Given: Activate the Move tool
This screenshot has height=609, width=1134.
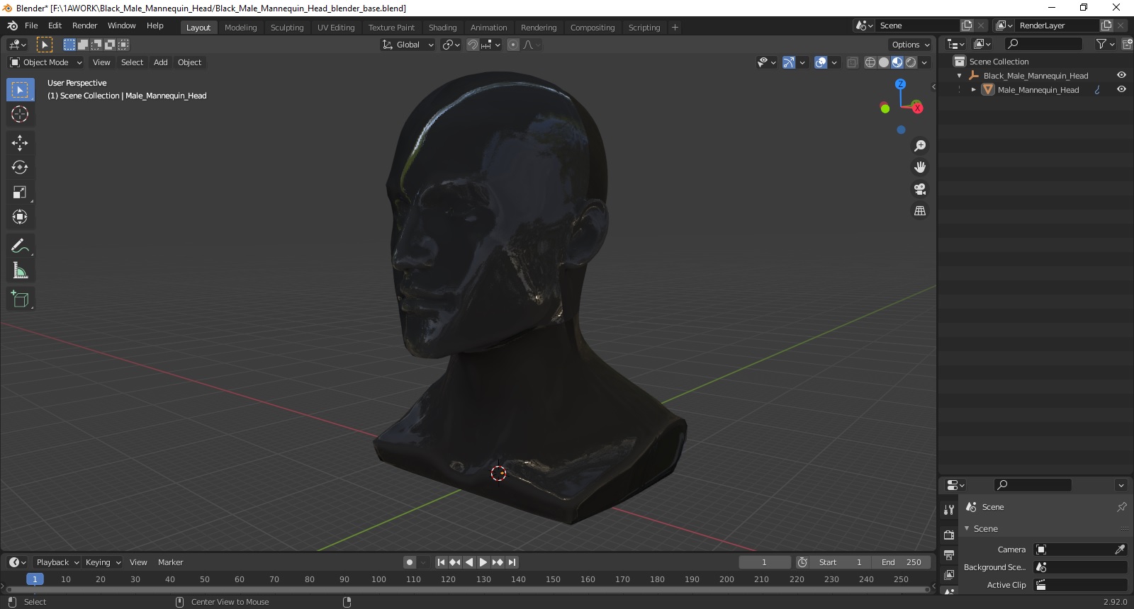Looking at the screenshot, I should [x=20, y=143].
